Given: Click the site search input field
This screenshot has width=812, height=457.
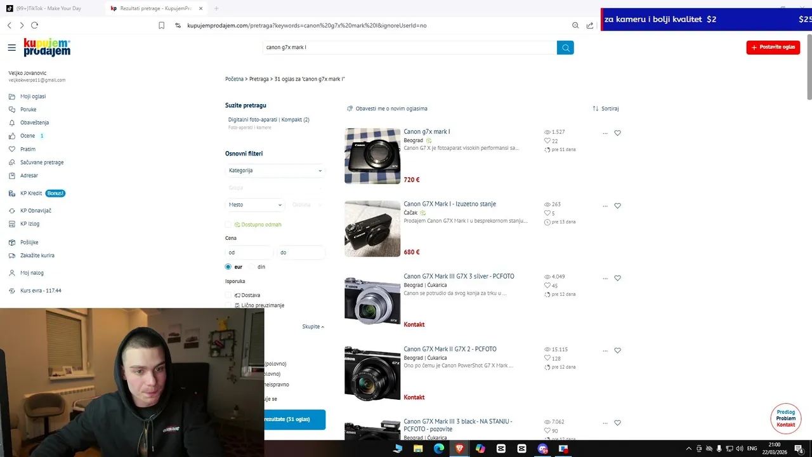Looking at the screenshot, I should pyautogui.click(x=410, y=48).
